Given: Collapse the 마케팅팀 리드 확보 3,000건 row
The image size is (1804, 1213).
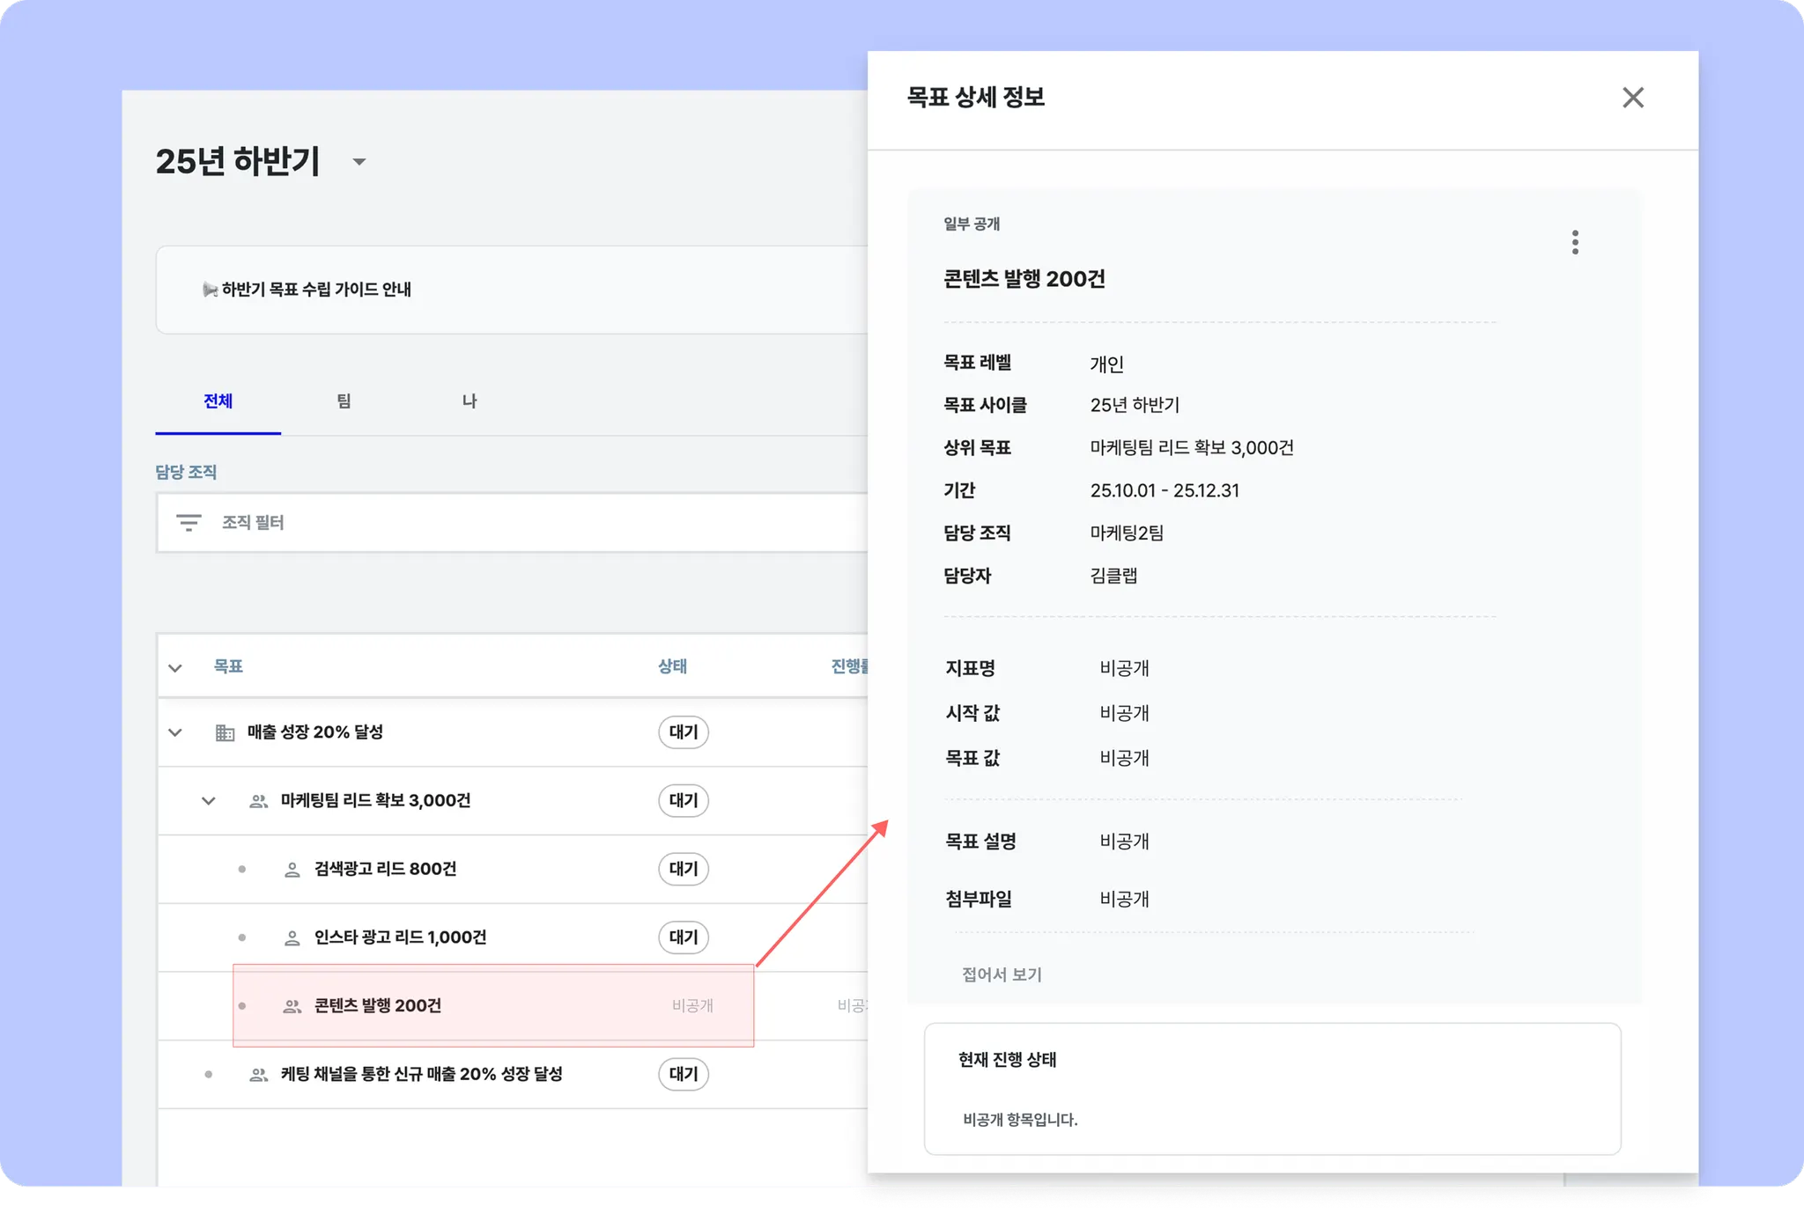Looking at the screenshot, I should click(209, 801).
